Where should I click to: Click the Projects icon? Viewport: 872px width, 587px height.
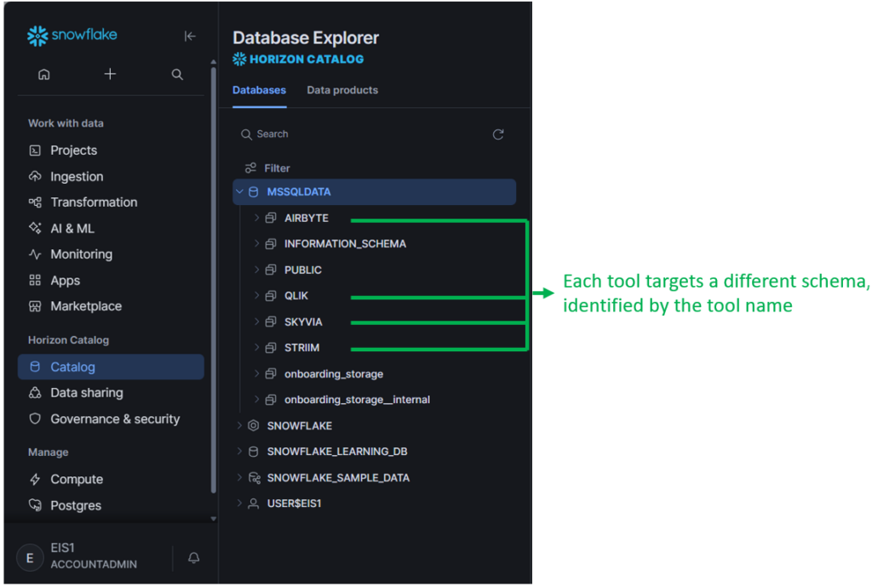pyautogui.click(x=35, y=151)
